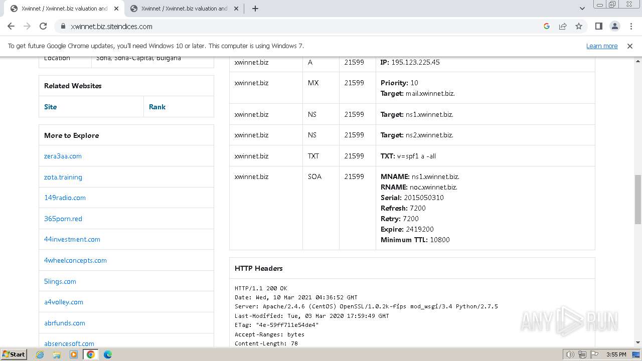Open a new tab

pos(255,9)
